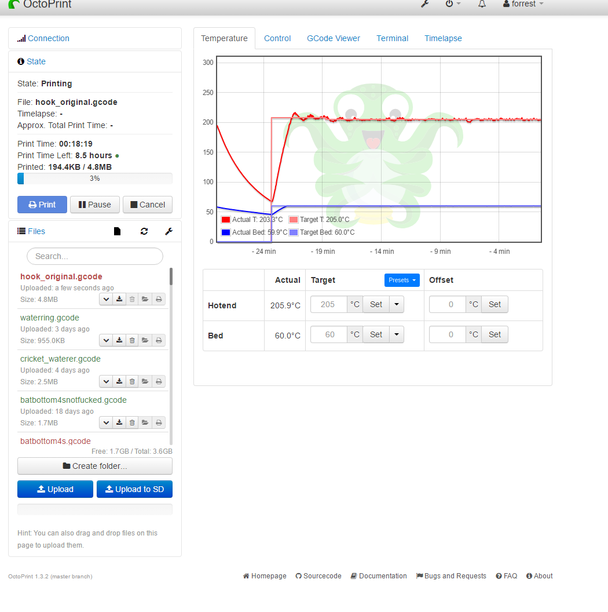This screenshot has height=612, width=608.
Task: Open the notification bell icon
Action: tap(481, 4)
